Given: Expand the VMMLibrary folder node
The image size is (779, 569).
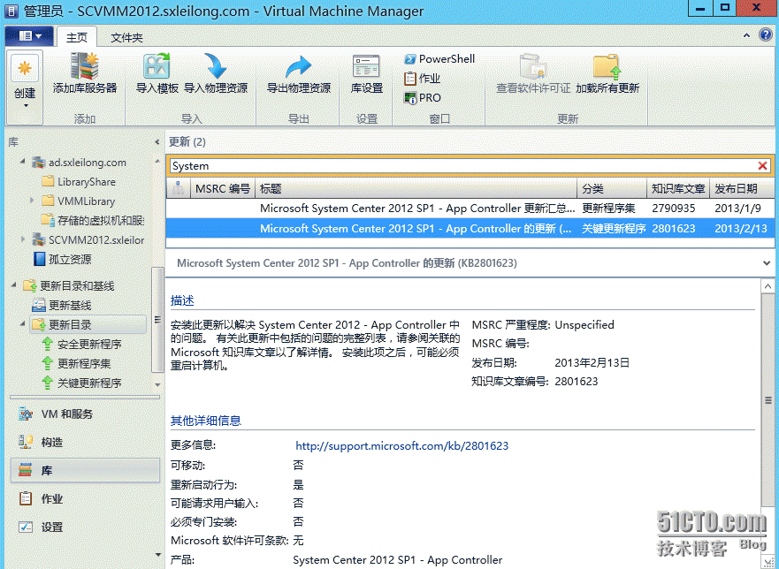Looking at the screenshot, I should tap(32, 201).
